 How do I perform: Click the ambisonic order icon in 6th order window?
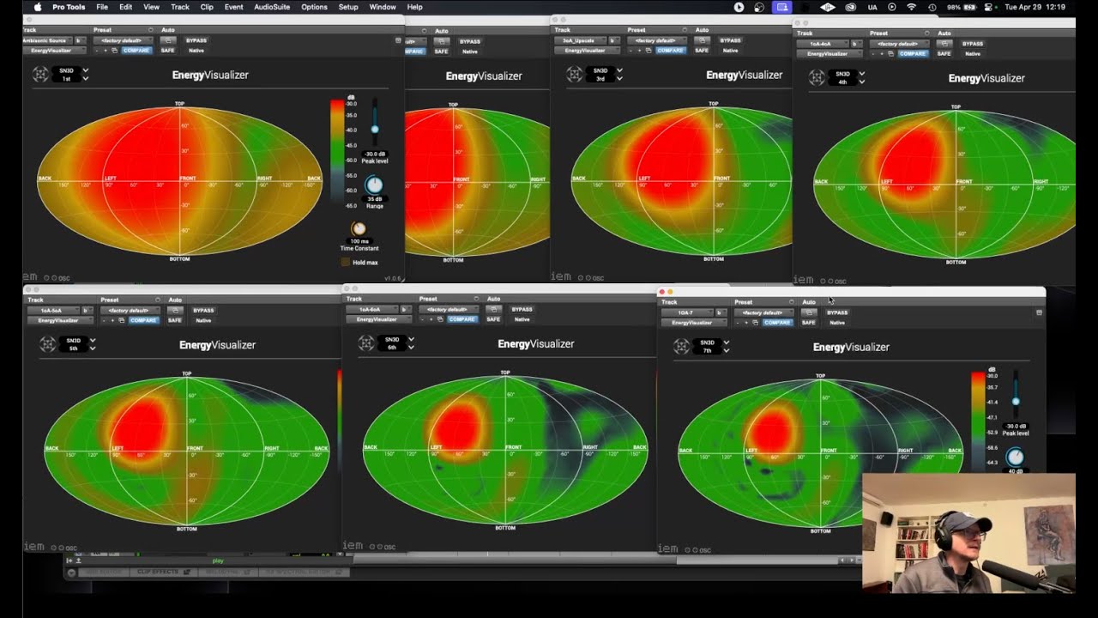point(366,343)
